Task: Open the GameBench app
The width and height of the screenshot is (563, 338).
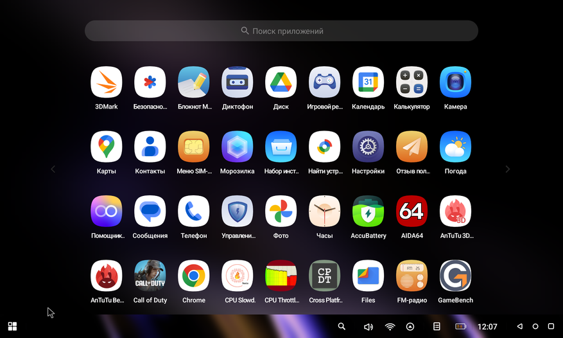Action: 455,276
